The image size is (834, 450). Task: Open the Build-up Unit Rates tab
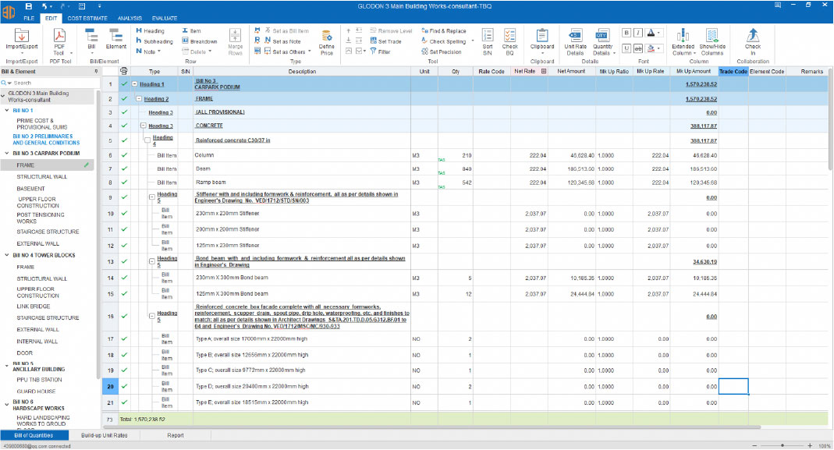tap(104, 436)
